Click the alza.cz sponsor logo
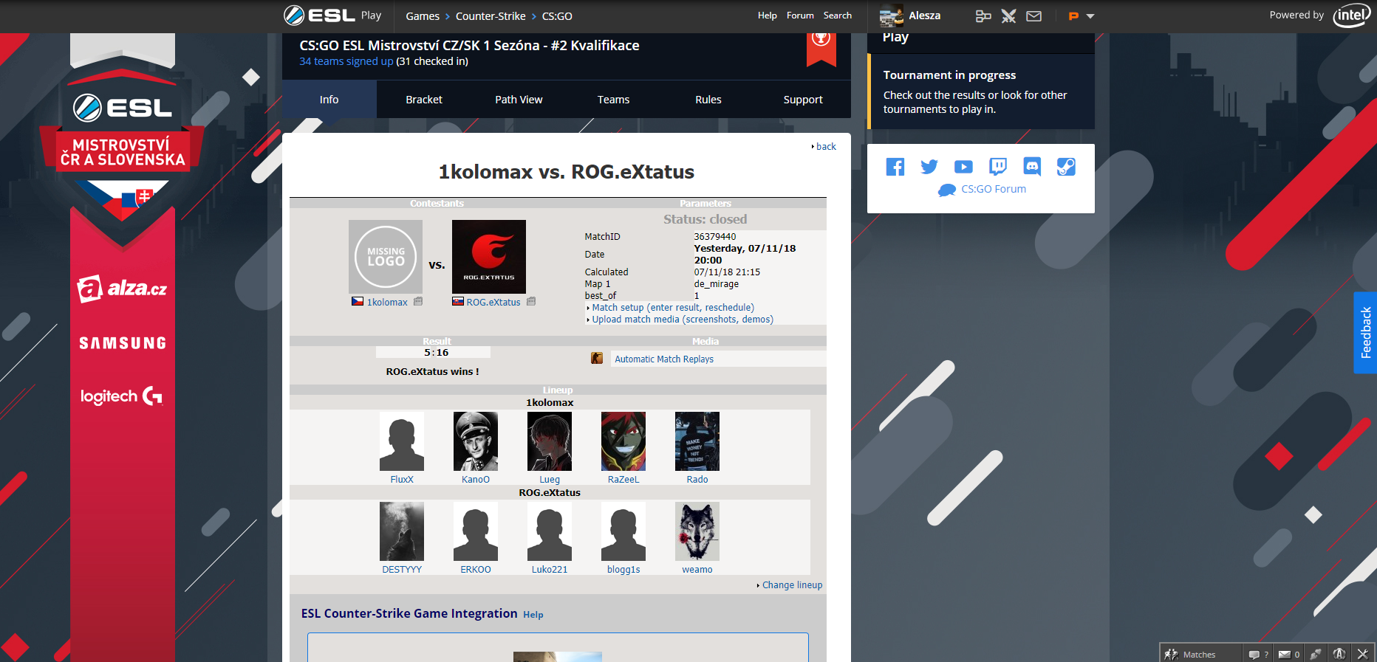Image resolution: width=1377 pixels, height=662 pixels. 123,288
